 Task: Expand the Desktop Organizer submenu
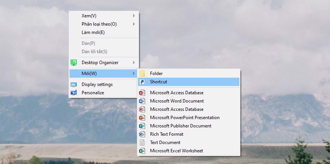click(x=104, y=63)
